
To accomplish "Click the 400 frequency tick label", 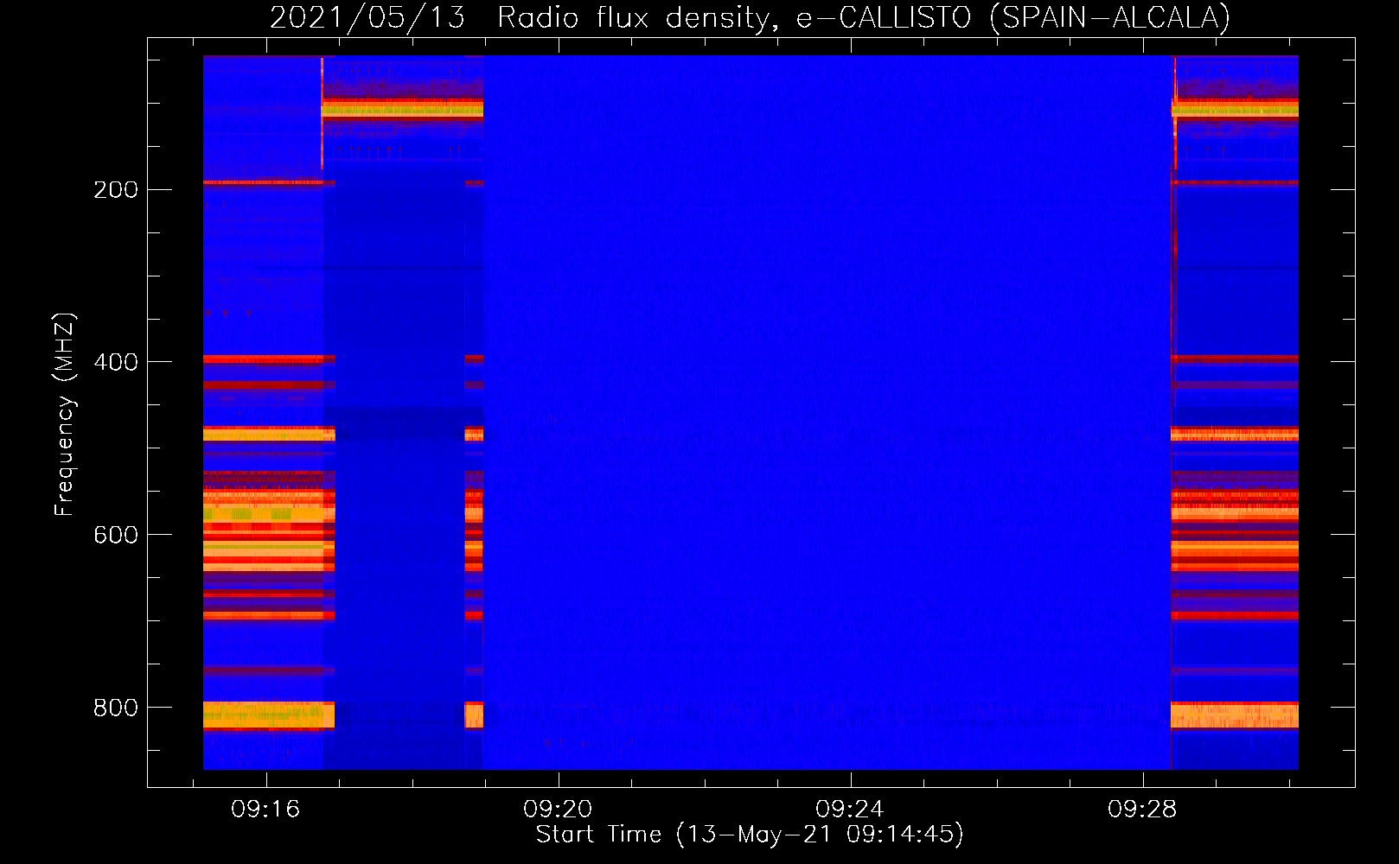I will (x=116, y=362).
